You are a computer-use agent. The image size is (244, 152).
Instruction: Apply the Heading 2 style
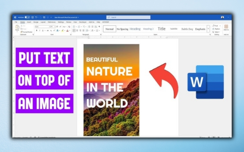pos(148,29)
